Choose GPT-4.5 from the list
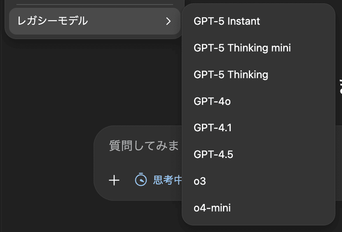This screenshot has height=232, width=342. tap(213, 155)
